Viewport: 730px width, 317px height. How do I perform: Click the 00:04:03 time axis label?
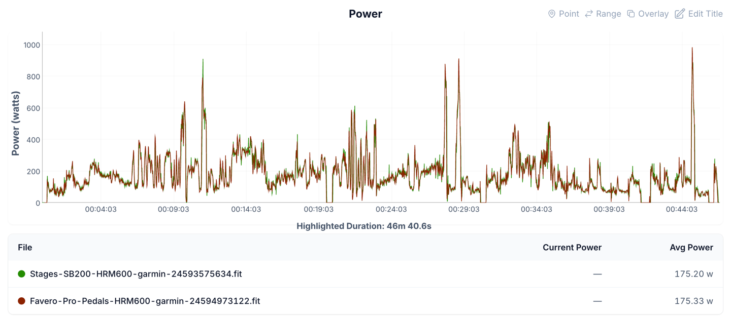(101, 209)
